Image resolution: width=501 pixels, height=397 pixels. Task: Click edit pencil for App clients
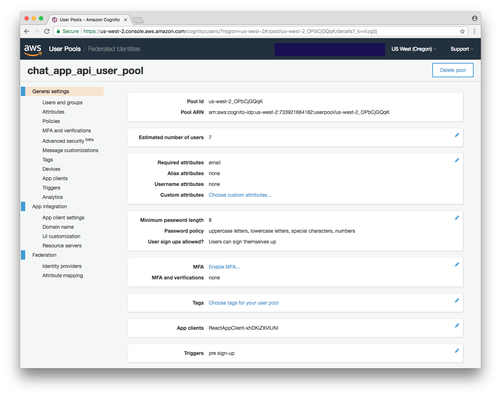point(457,326)
